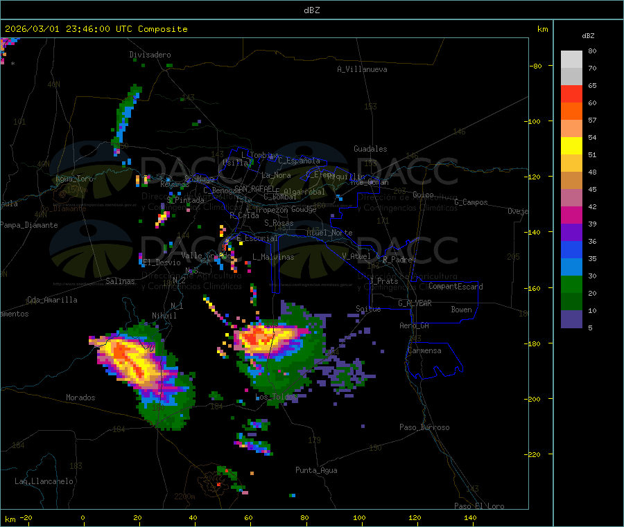This screenshot has height=527, width=624.
Task: Click the "Agua_Toro" map label
Action: 74,179
